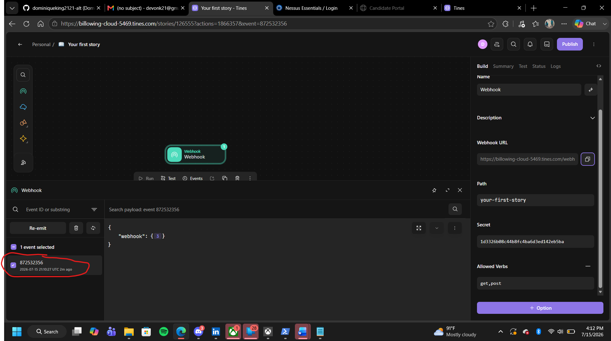The height and width of the screenshot is (341, 611).
Task: Open the search icon in Tines header
Action: (514, 44)
